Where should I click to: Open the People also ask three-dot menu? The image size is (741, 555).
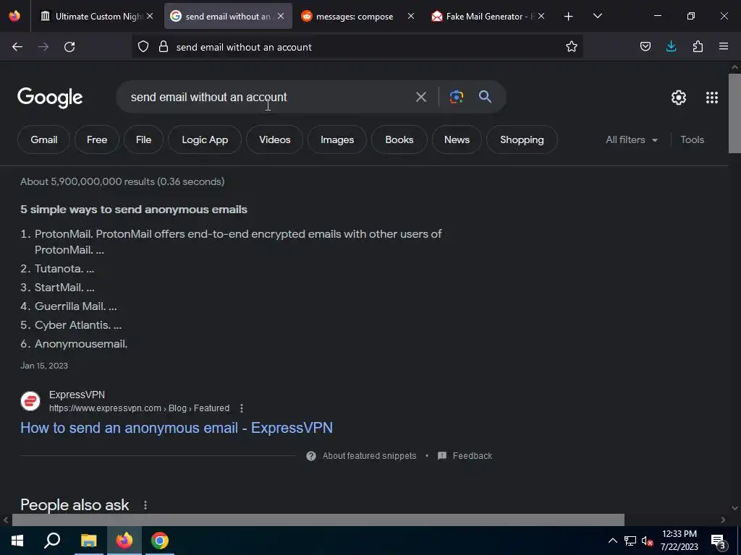point(145,505)
